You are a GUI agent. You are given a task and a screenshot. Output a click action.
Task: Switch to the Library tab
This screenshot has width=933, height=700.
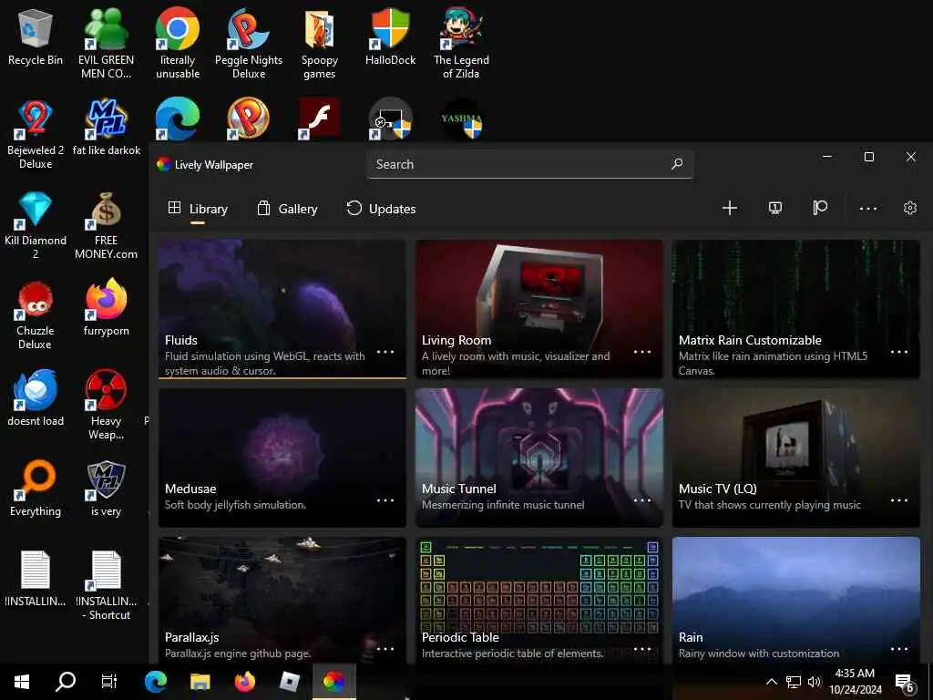click(198, 209)
